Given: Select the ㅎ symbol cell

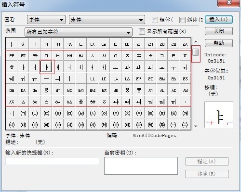Looking at the screenshot, I should (12, 67).
